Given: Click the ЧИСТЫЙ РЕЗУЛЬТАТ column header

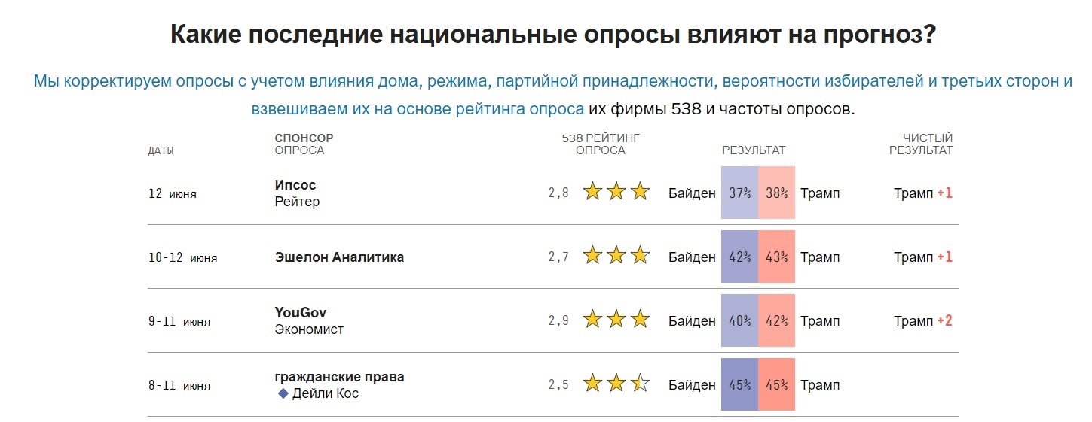Looking at the screenshot, I should point(921,144).
